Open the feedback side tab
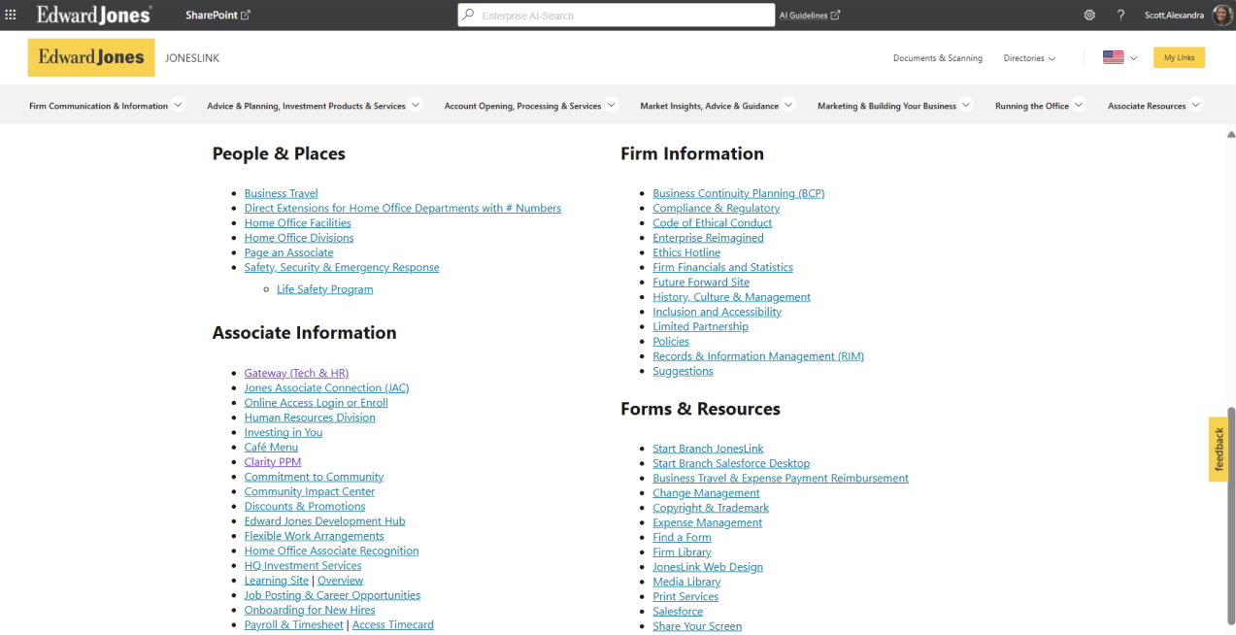Viewport: 1236px width, 635px height. [x=1219, y=450]
